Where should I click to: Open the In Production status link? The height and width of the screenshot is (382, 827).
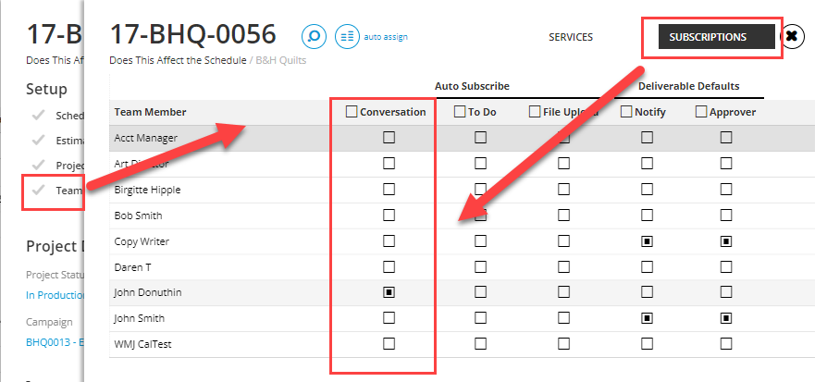tap(55, 295)
